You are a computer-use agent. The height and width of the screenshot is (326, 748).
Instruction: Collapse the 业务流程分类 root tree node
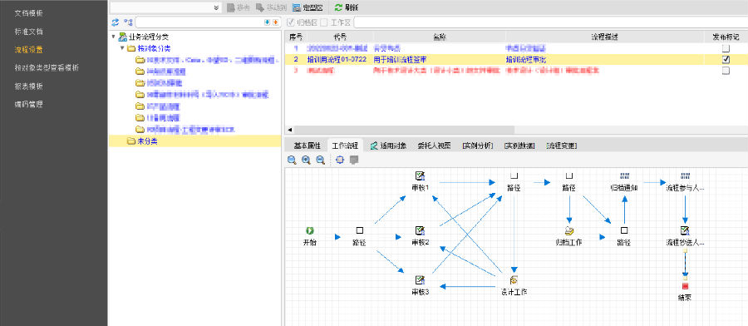coord(113,37)
